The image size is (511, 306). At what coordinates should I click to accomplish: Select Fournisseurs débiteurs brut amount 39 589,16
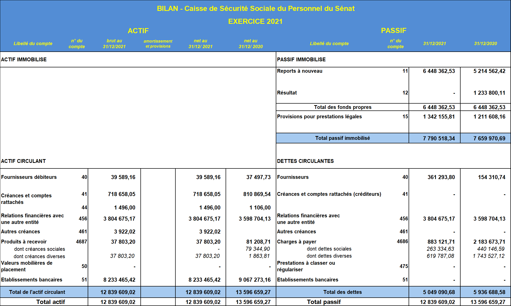coord(123,177)
